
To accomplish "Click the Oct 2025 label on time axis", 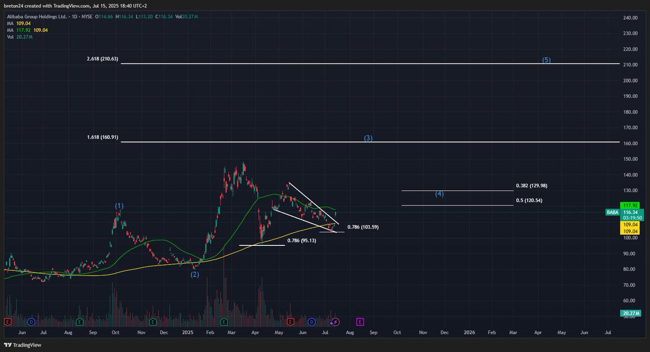I will pyautogui.click(x=397, y=331).
